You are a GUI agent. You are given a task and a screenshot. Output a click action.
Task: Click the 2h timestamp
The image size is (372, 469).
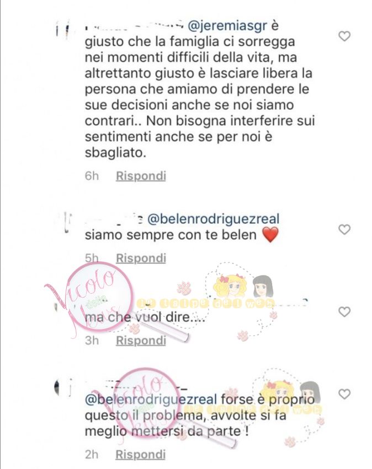pyautogui.click(x=92, y=454)
